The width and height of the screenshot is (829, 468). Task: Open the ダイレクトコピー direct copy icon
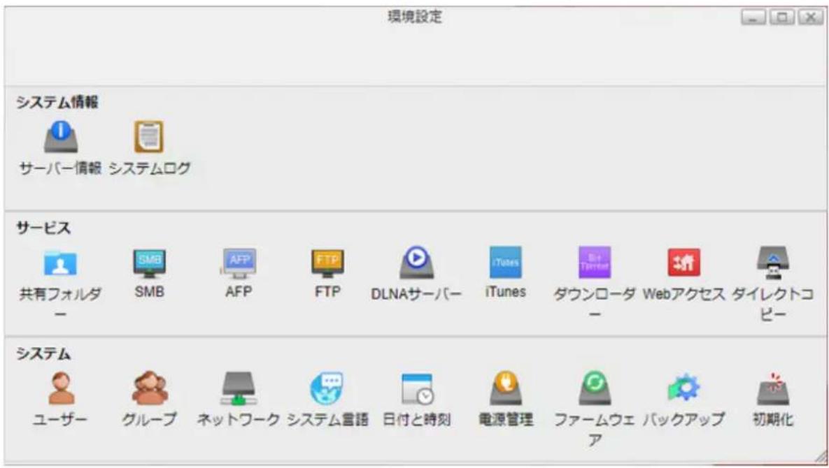773,262
